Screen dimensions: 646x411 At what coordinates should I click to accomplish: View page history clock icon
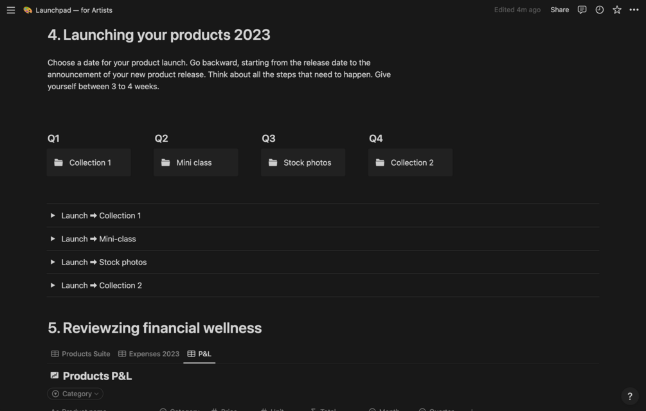[x=599, y=10]
